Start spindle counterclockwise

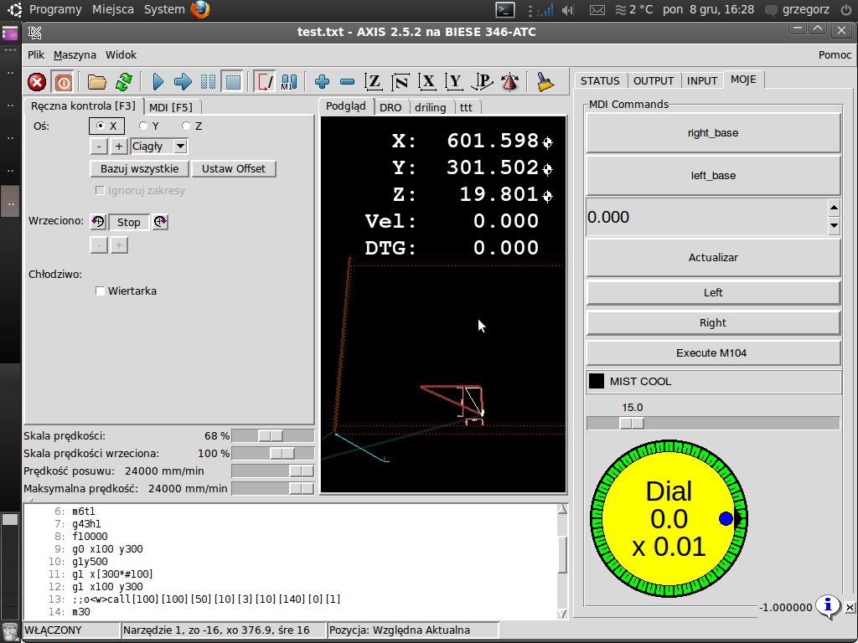[98, 222]
